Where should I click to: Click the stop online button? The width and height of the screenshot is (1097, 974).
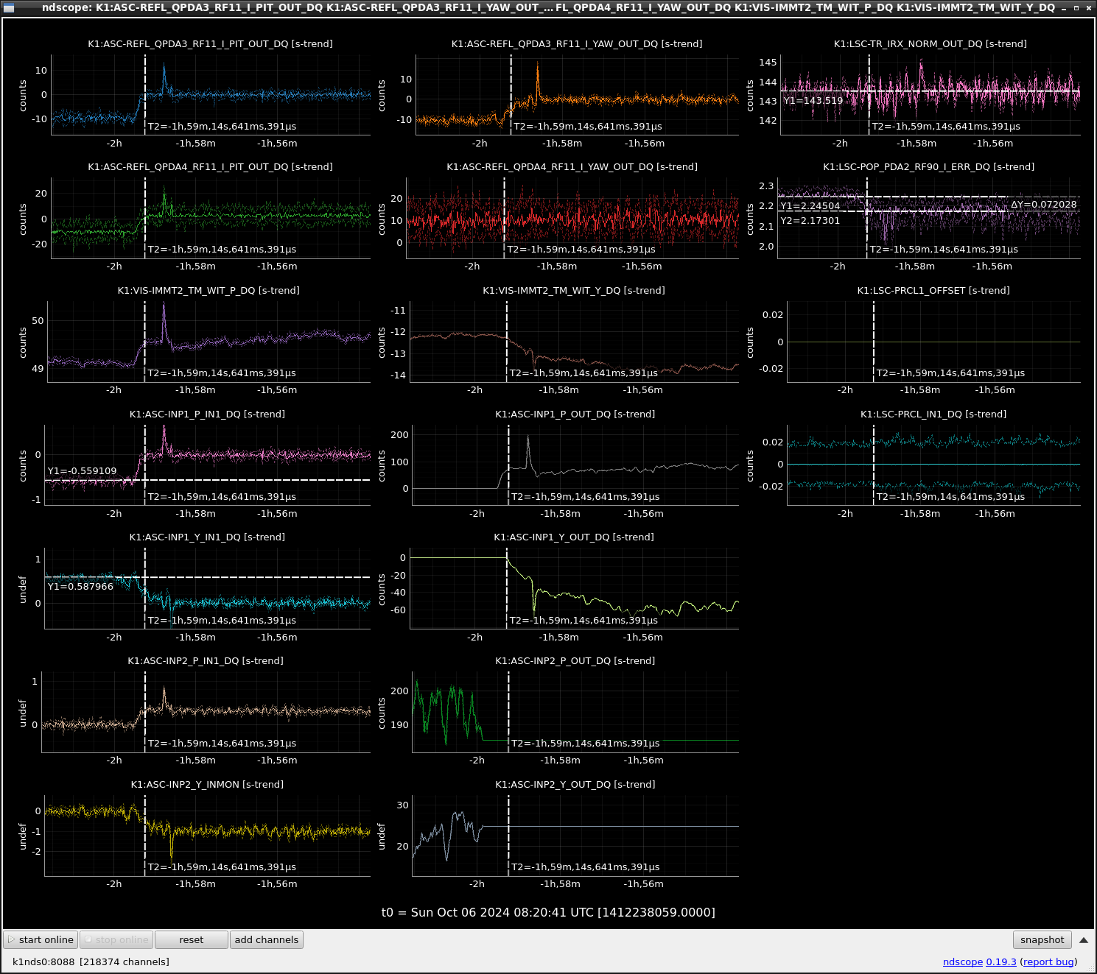click(x=116, y=939)
